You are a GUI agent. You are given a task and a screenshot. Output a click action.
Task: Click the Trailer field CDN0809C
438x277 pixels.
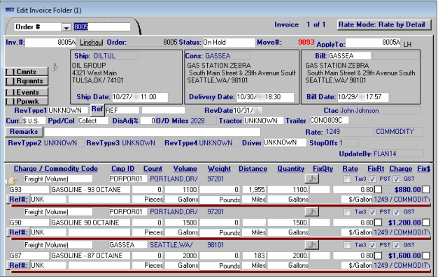(329, 120)
